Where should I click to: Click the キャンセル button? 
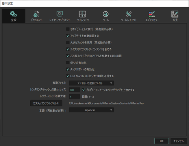[179, 141]
